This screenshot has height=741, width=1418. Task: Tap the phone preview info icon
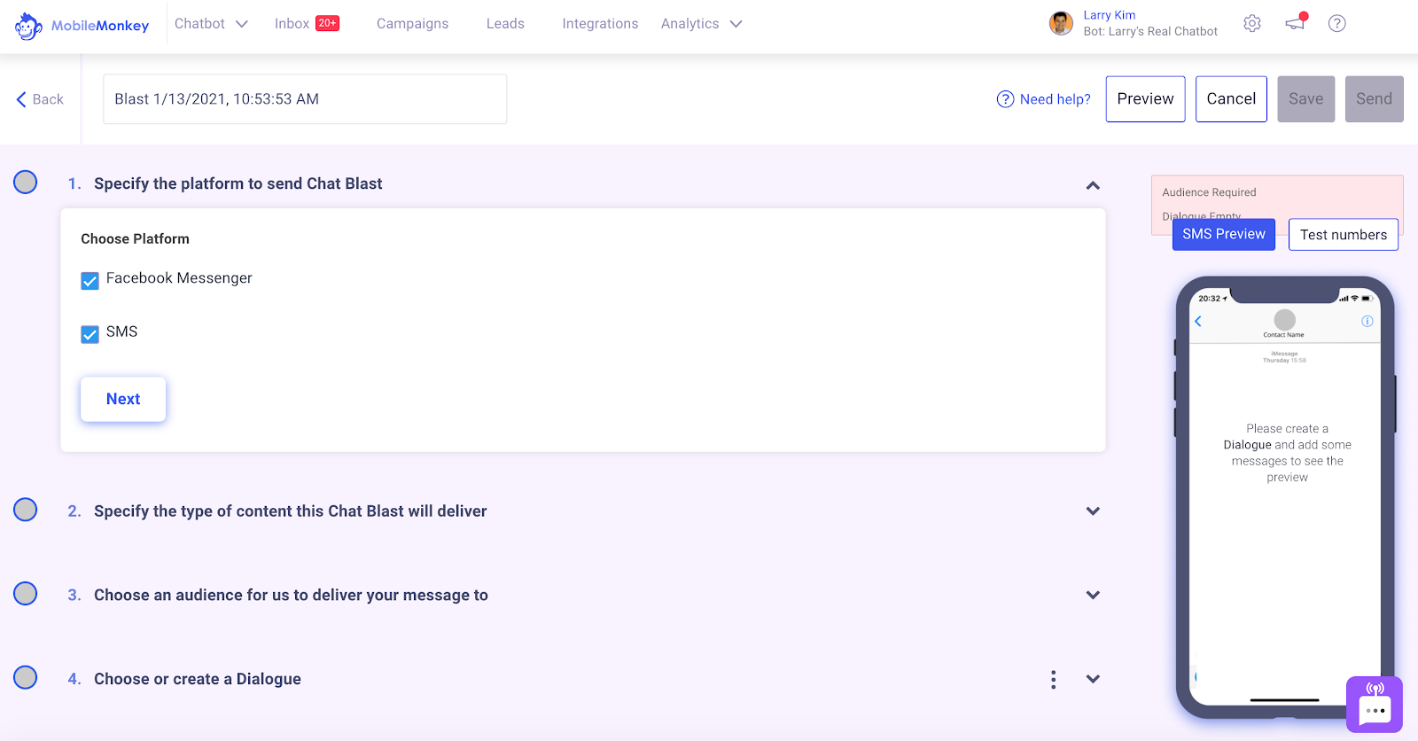1367,321
